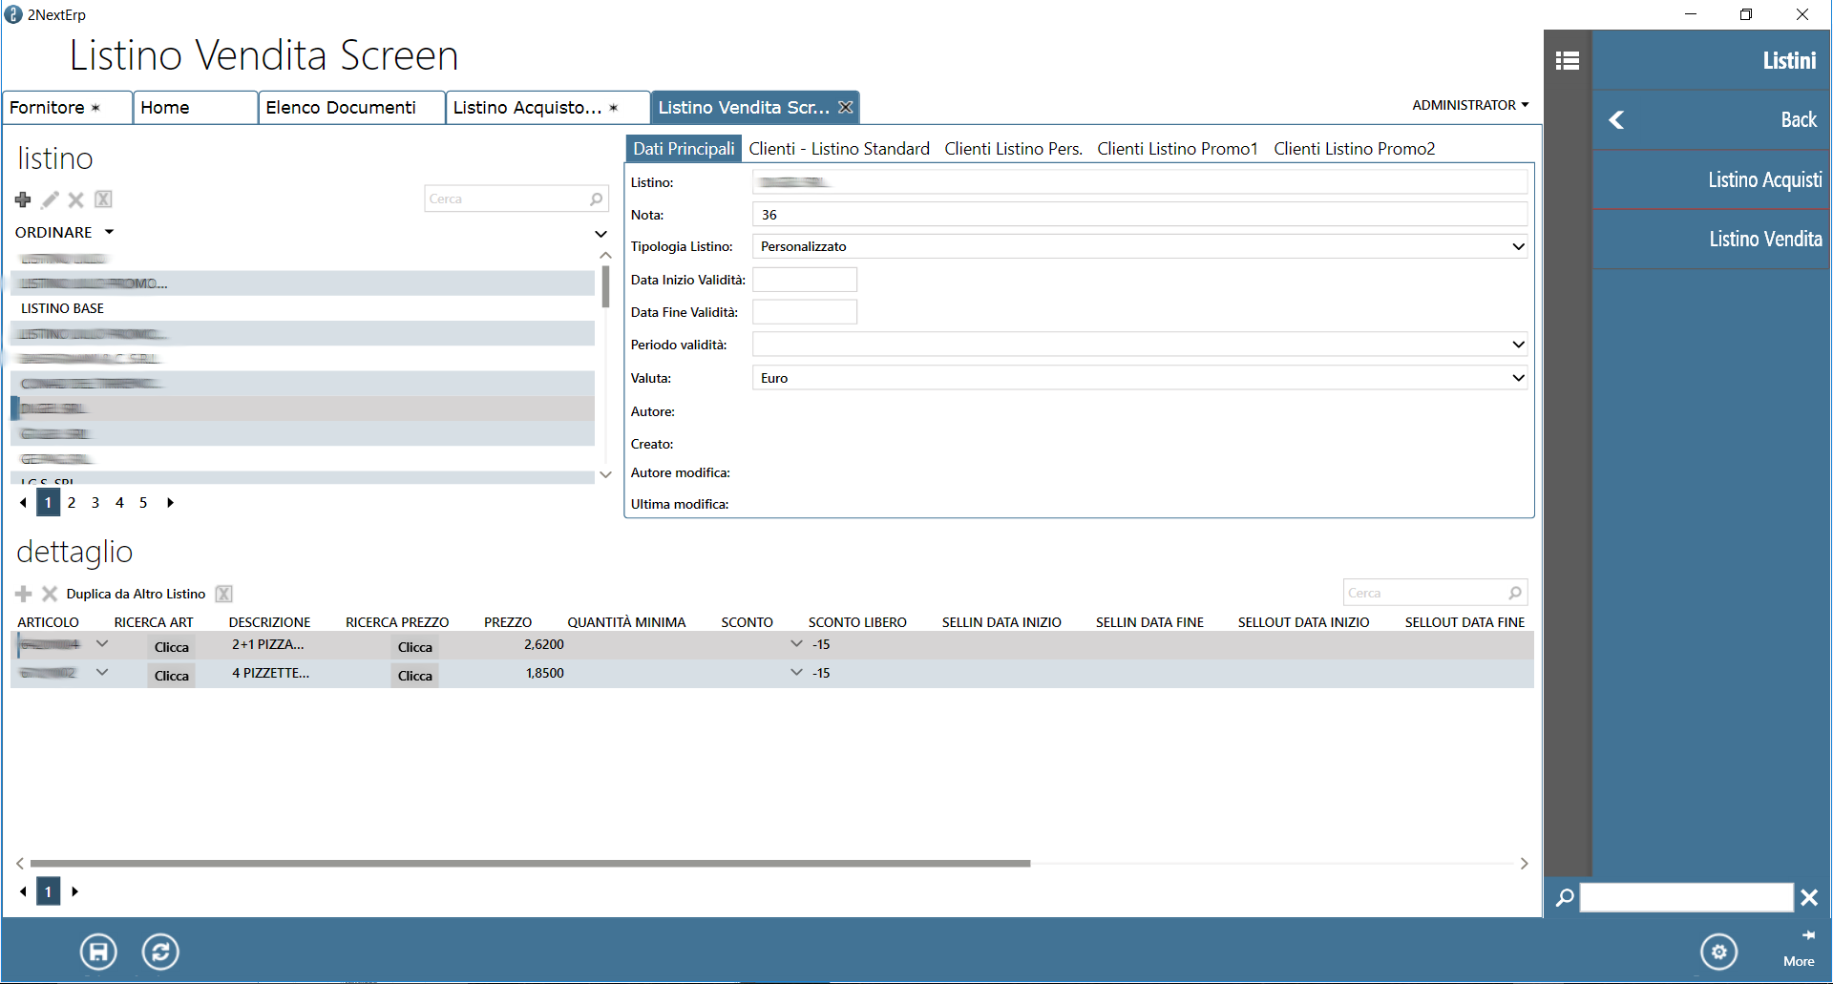Viewport: 1833px width, 984px height.
Task: Sort by PREZZO column header
Action: click(x=508, y=622)
